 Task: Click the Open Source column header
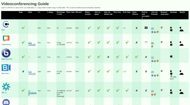point(135,13)
